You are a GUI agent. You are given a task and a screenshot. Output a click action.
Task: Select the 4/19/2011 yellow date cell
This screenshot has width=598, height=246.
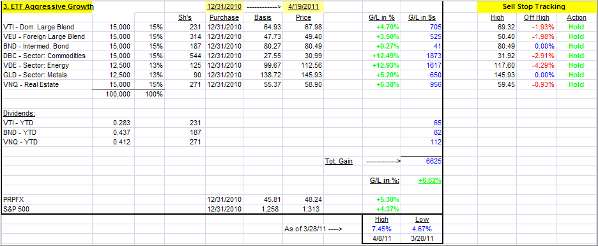303,7
